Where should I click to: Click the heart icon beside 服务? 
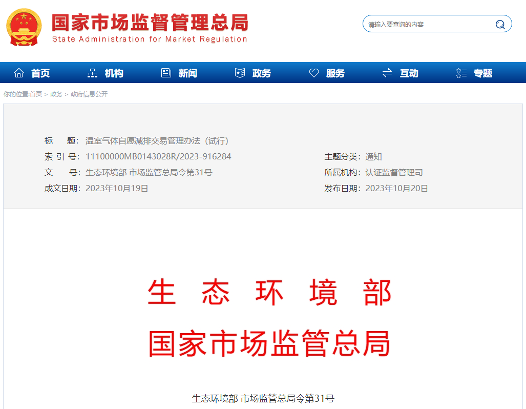(x=314, y=73)
